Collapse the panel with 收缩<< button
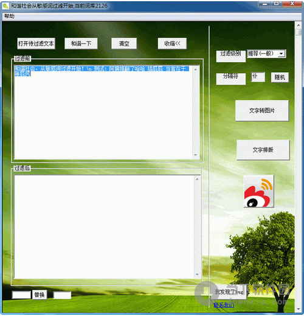The height and width of the screenshot is (316, 304). click(172, 43)
